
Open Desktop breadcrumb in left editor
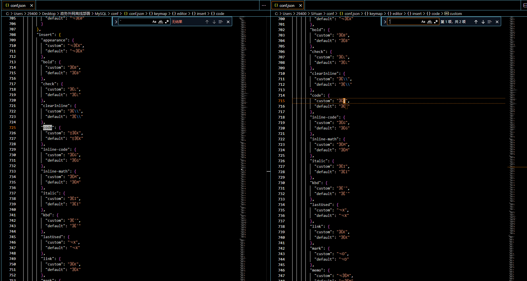pyautogui.click(x=49, y=14)
